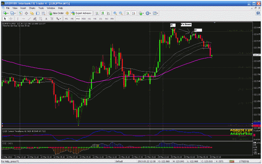Open the Periods clock icon

148,13
